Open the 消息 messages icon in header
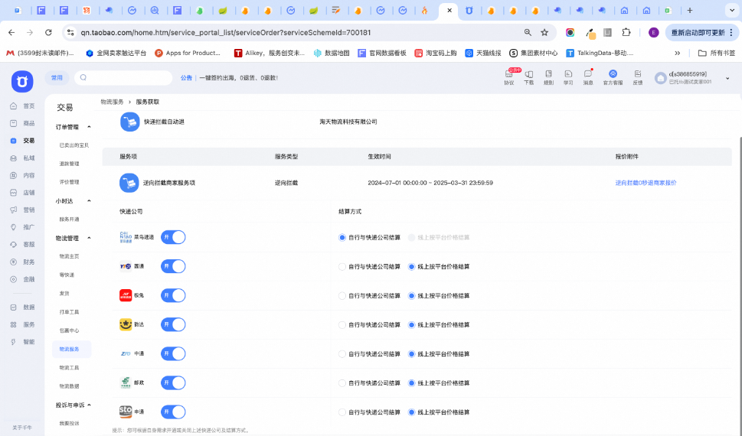 (588, 74)
